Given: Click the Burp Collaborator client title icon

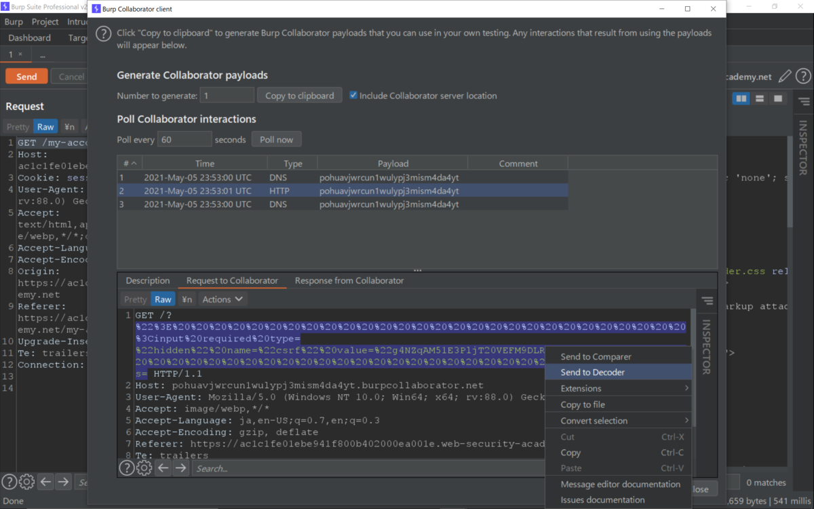Looking at the screenshot, I should (x=96, y=9).
